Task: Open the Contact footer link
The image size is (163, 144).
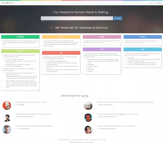Action: (87, 140)
